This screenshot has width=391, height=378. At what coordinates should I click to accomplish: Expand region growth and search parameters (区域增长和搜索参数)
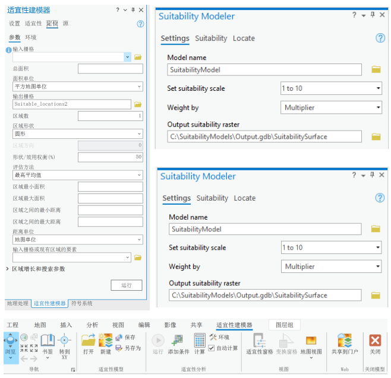tap(8, 269)
